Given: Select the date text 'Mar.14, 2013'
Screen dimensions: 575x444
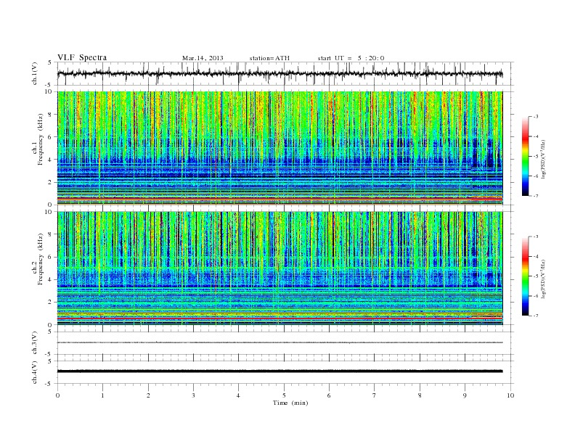Looking at the screenshot, I should (203, 58).
